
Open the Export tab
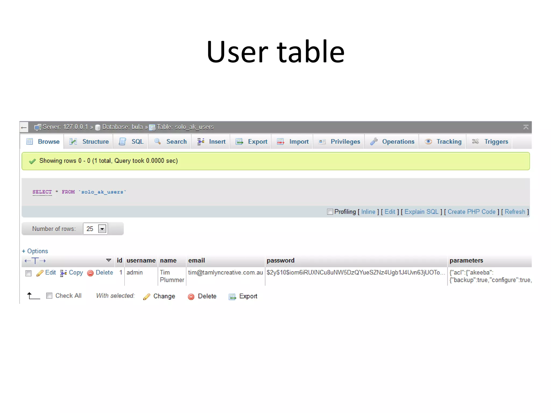click(251, 141)
